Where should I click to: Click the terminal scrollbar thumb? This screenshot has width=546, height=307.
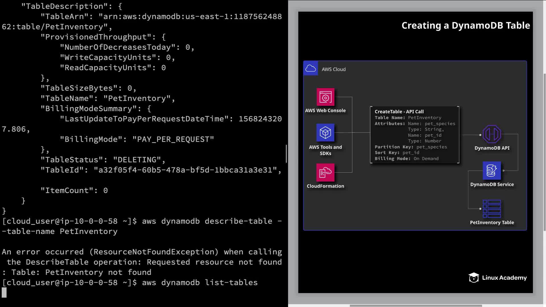[x=286, y=153]
